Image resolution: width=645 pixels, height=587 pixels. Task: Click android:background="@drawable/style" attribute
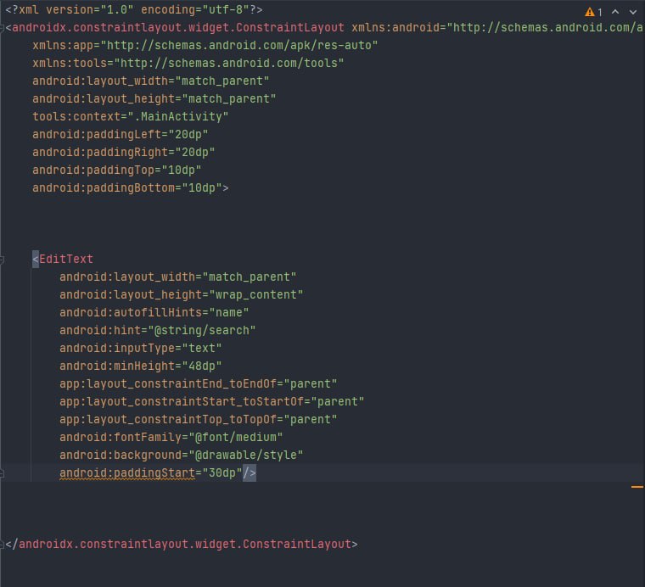coord(181,455)
